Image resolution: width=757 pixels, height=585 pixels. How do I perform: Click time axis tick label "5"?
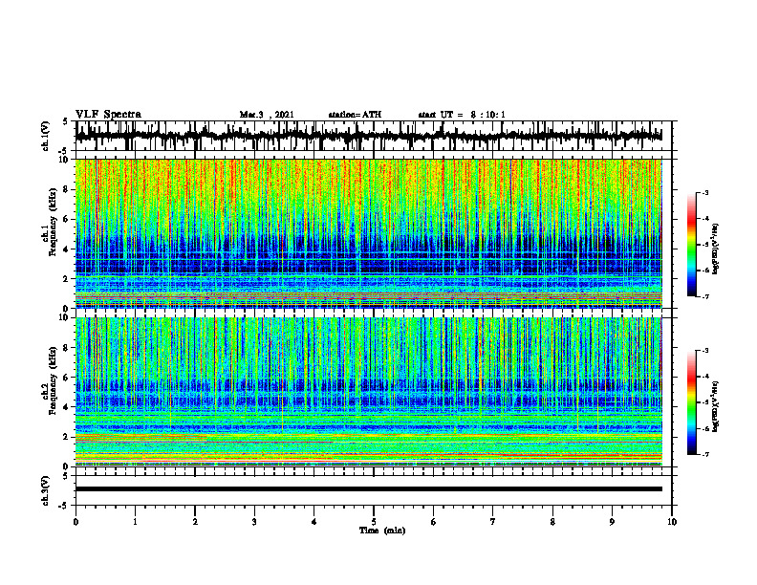374,522
